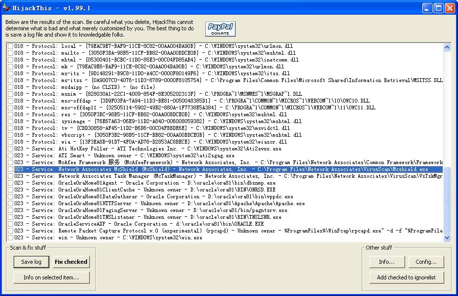Open Info on selected item

pyautogui.click(x=51, y=277)
